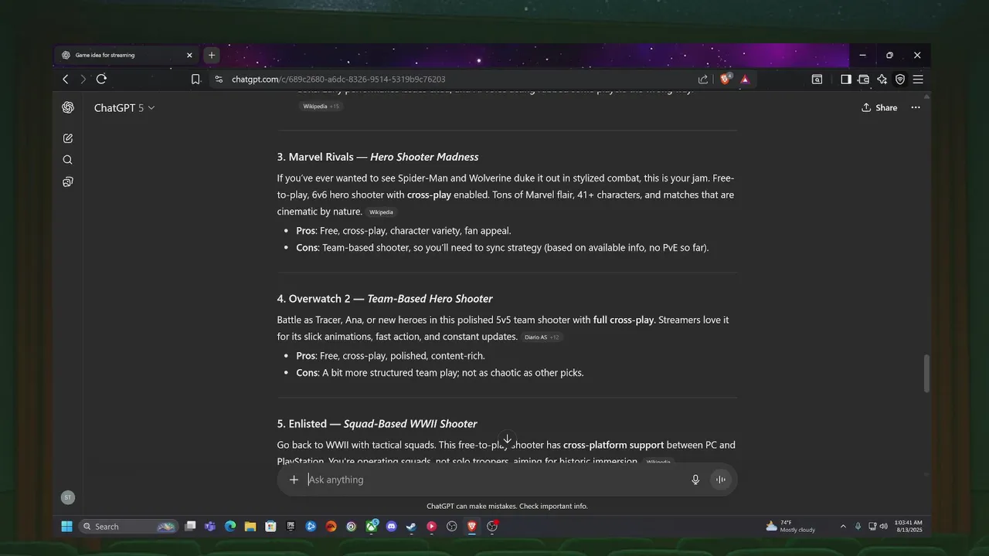Open Microsoft Teams from the taskbar
The width and height of the screenshot is (989, 556).
coord(210,527)
